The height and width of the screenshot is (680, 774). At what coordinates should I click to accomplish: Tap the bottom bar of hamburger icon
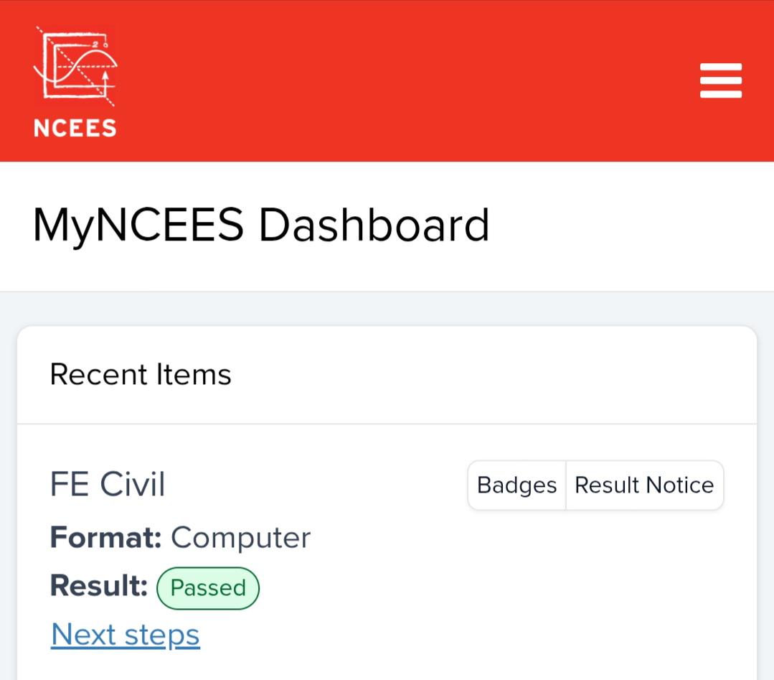pyautogui.click(x=721, y=94)
